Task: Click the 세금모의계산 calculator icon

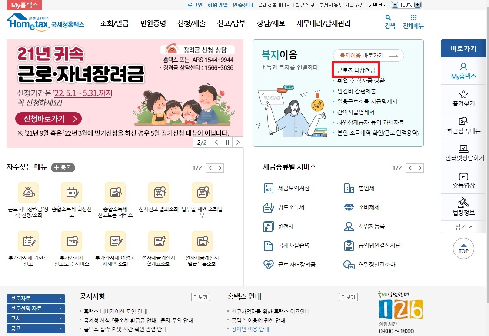Action: [268, 188]
